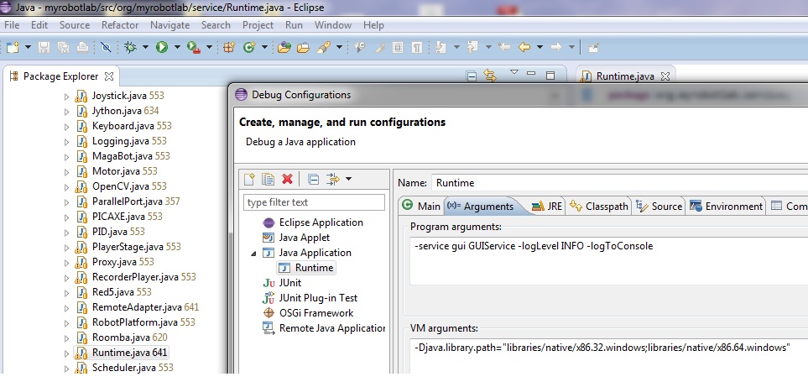The image size is (808, 382).
Task: Select Eclipse Application configuration type
Action: [x=312, y=222]
